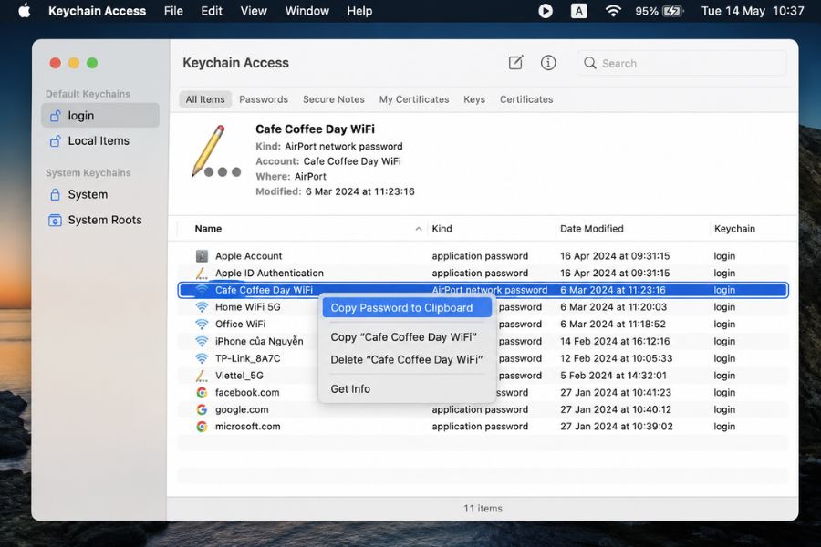This screenshot has width=821, height=547.
Task: Switch to the All Items tab
Action: tap(205, 99)
